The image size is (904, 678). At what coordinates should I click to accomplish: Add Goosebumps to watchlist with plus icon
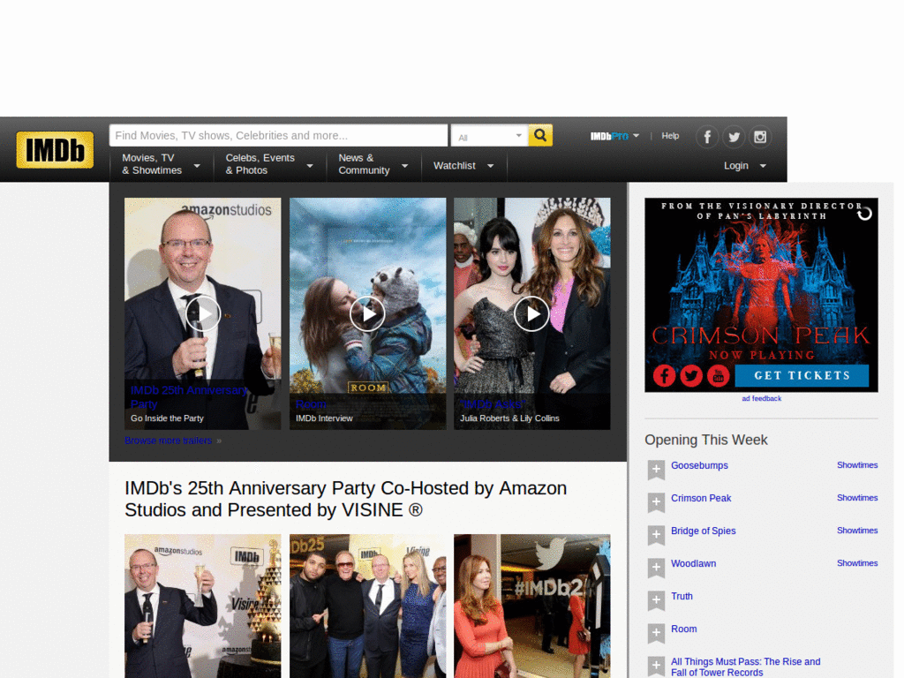656,470
